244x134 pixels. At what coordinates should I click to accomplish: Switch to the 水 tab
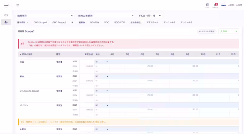coord(72,22)
